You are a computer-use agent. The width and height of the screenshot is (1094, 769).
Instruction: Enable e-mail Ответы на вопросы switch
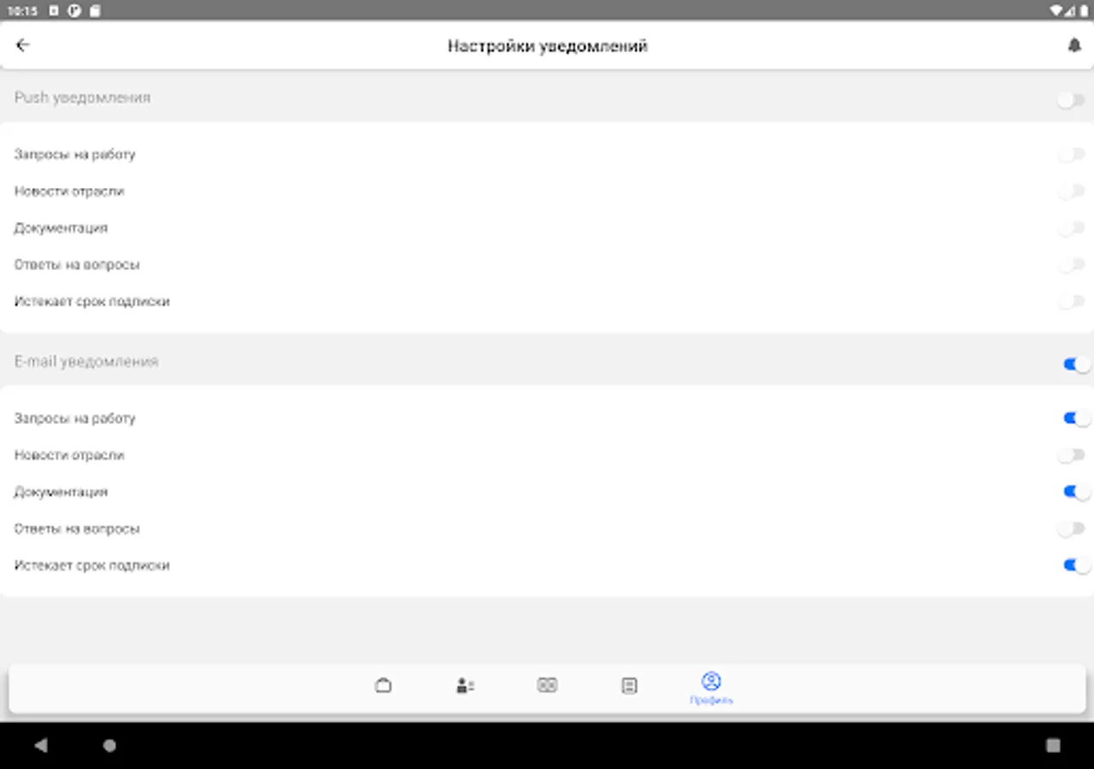1072,529
